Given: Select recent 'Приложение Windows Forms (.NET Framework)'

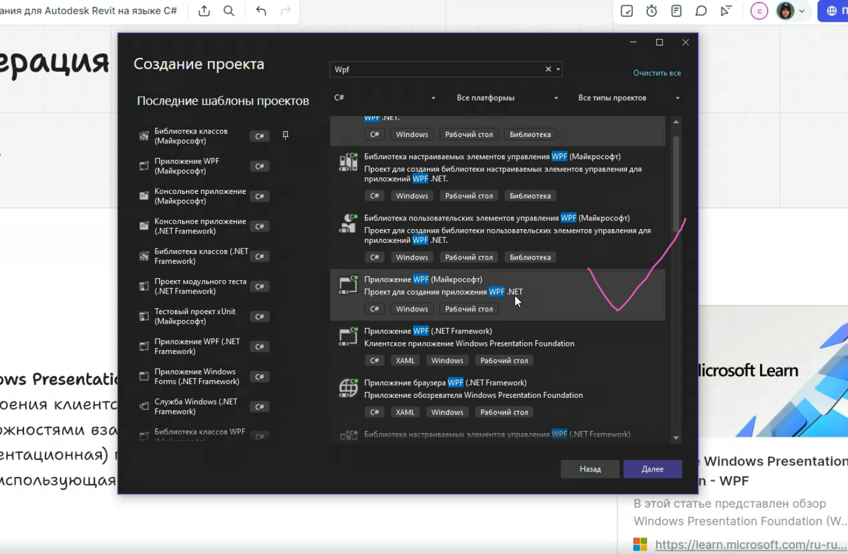Looking at the screenshot, I should (203, 376).
